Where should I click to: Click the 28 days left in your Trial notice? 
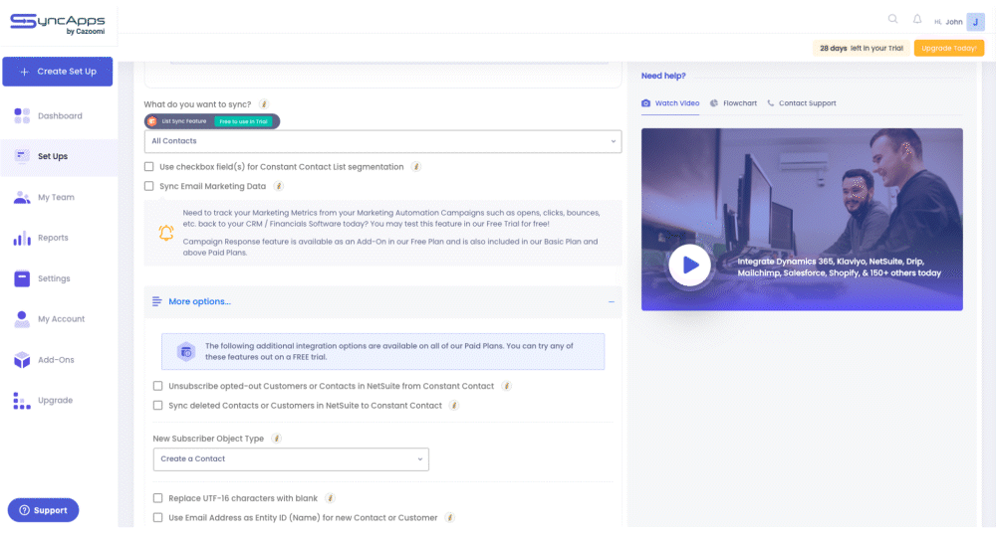coord(861,48)
